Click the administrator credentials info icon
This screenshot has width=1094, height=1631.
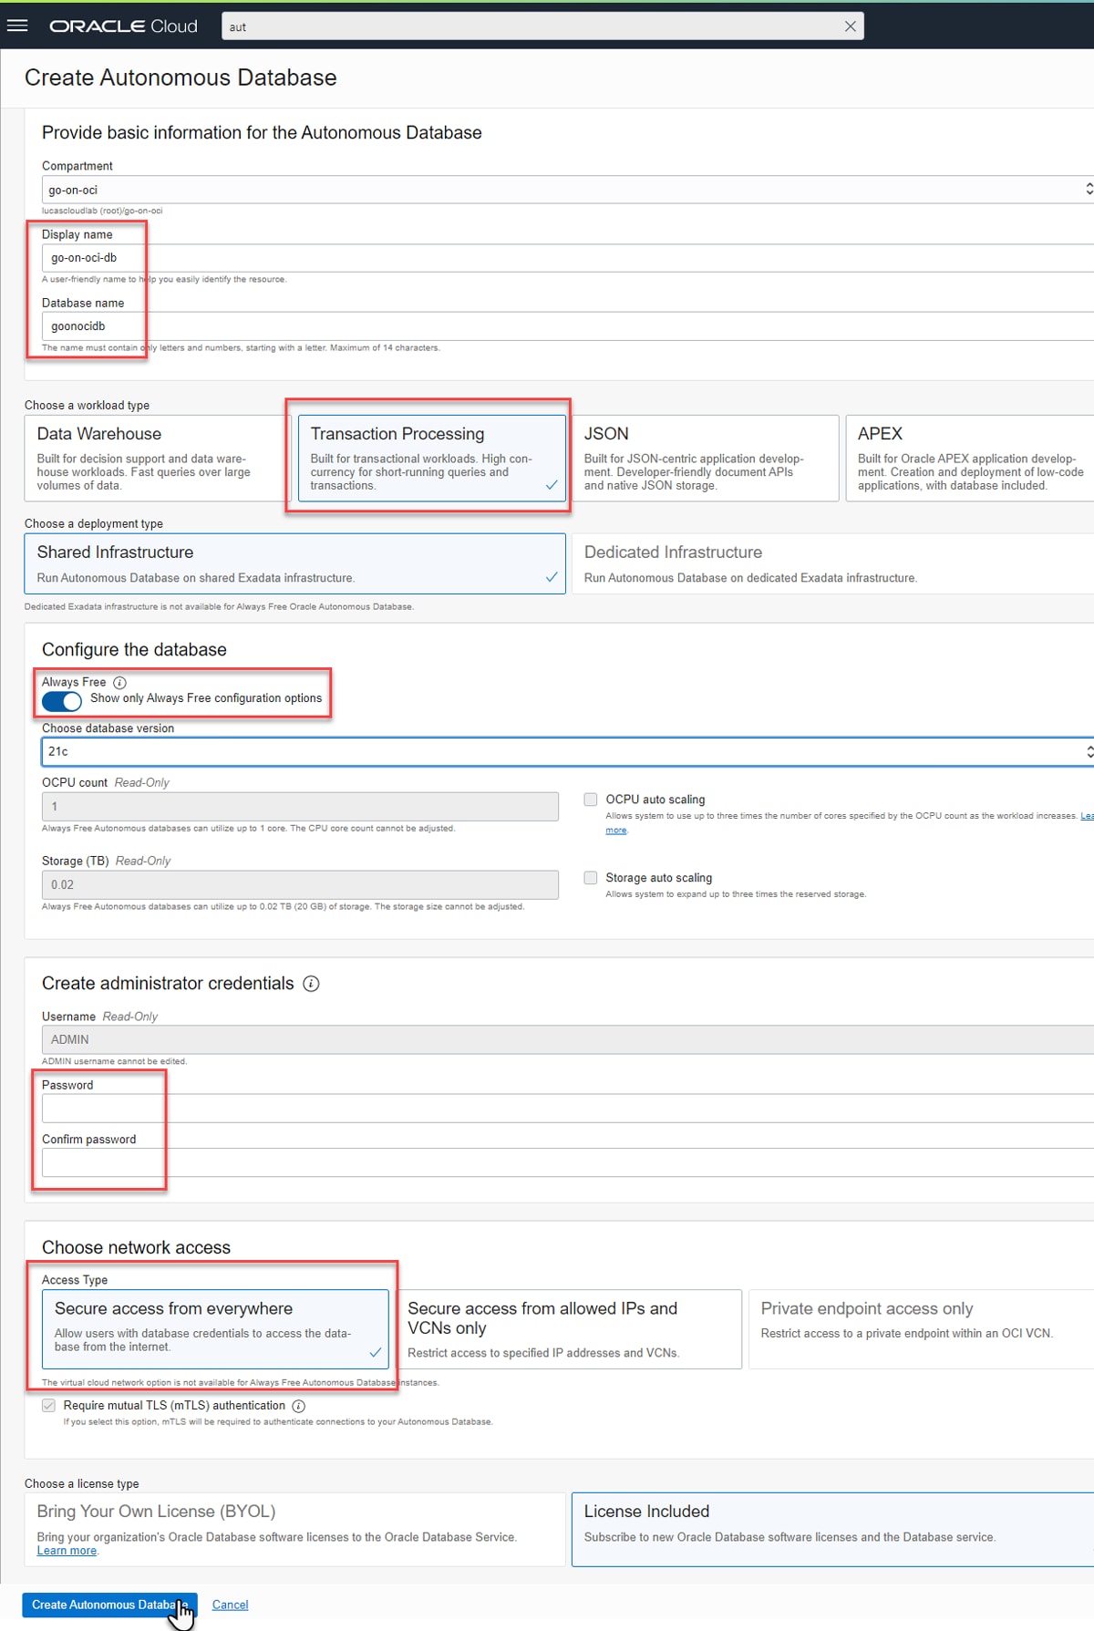311,984
